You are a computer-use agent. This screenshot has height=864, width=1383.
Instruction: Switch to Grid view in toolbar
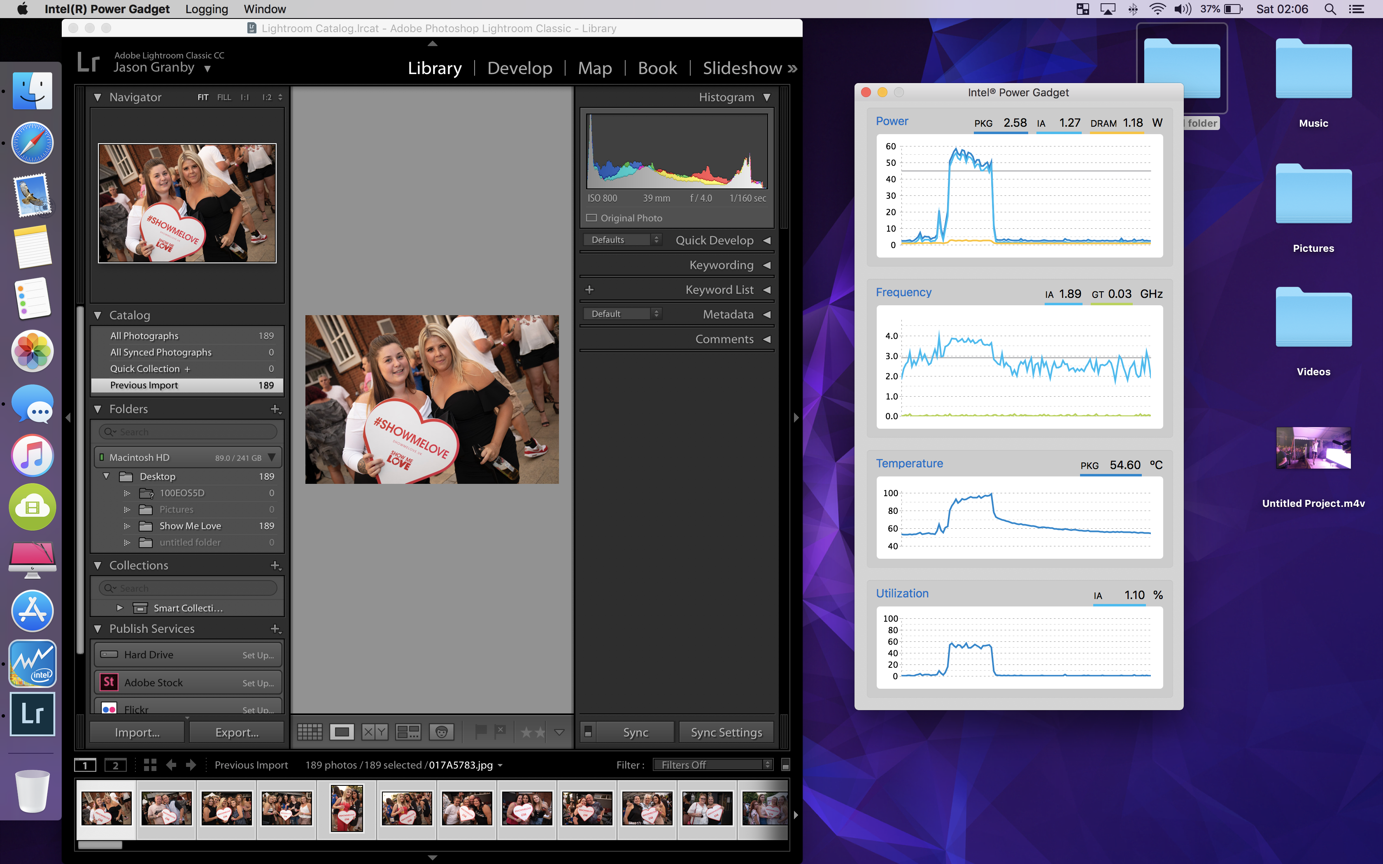(x=310, y=732)
